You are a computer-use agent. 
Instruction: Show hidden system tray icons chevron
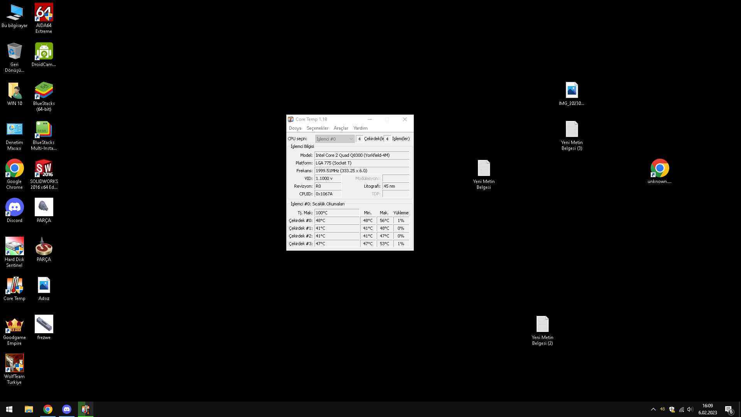tap(653, 409)
